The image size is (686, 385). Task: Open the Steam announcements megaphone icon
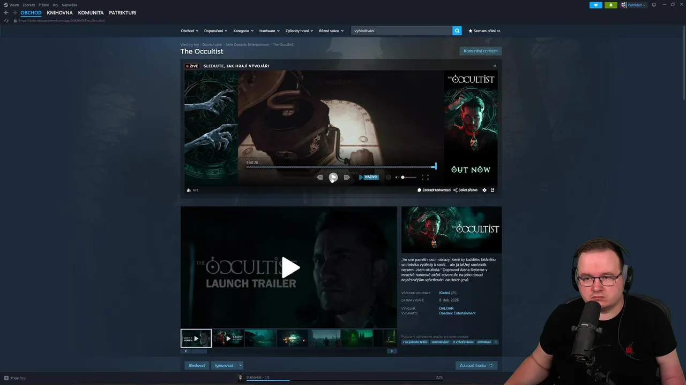point(596,5)
